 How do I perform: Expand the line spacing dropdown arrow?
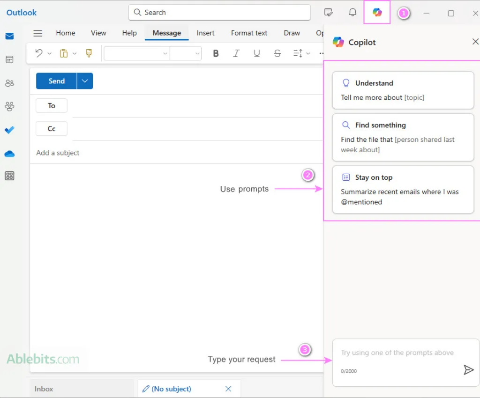(x=308, y=53)
